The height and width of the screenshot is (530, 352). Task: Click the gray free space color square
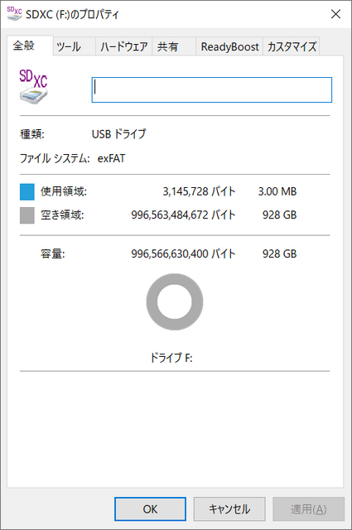27,215
